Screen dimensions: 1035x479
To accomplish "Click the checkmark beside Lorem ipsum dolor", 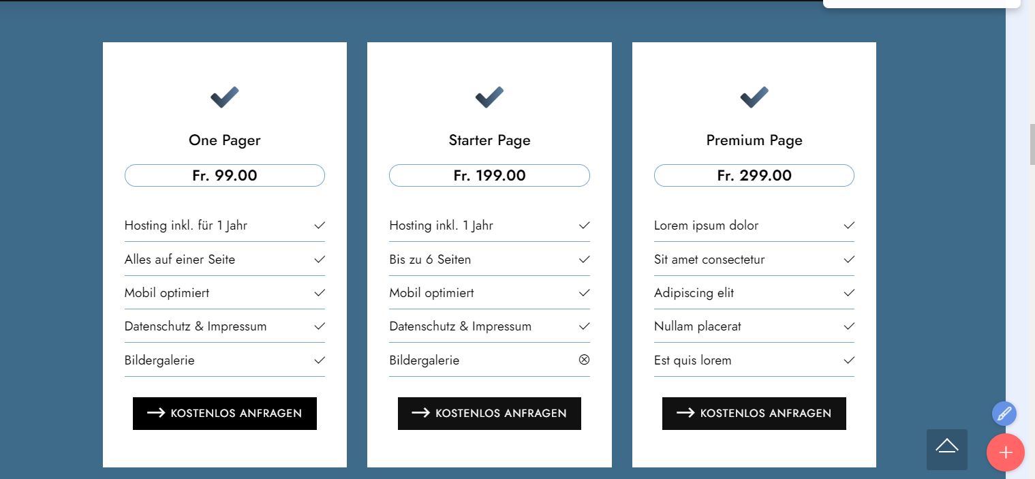I will (849, 226).
